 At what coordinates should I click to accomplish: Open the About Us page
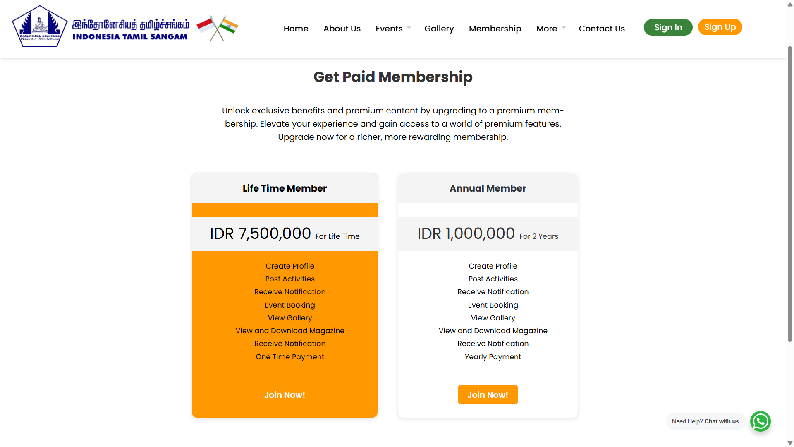(x=342, y=29)
